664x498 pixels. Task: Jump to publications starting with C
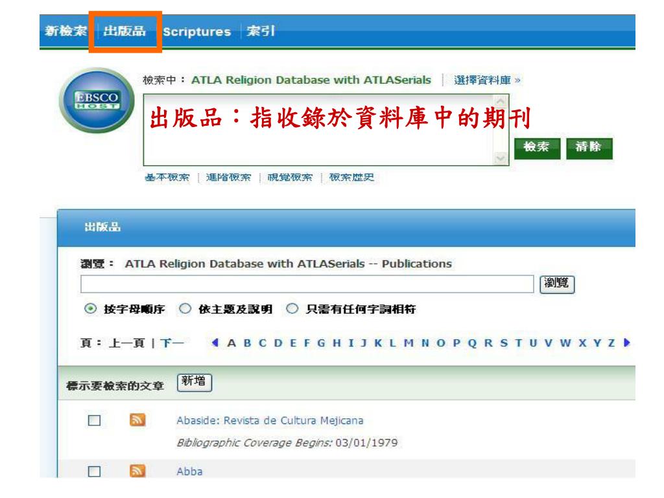[x=263, y=343]
